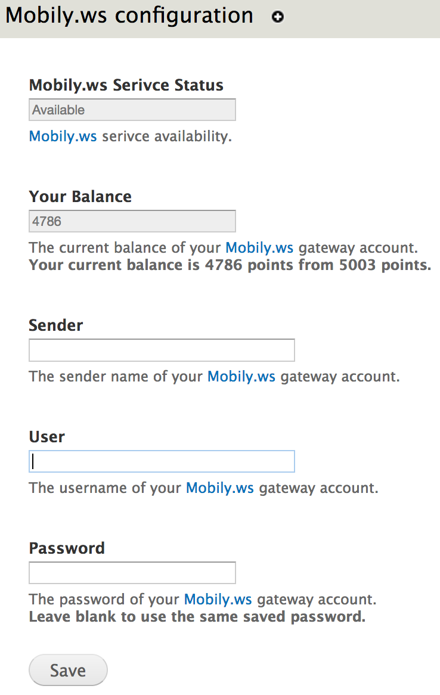The image size is (440, 695).
Task: Click the Mobily.ws Serivce Status field showing Available
Action: [x=132, y=110]
